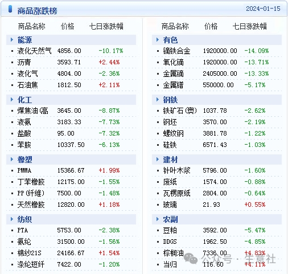
Task: Click the change value +1.99%
Action: [109, 170]
